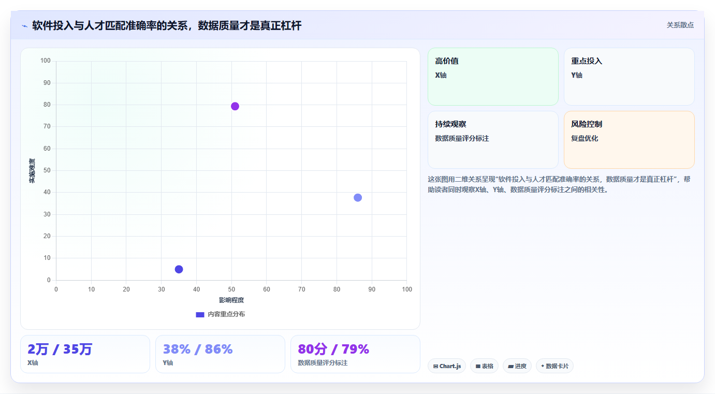Image resolution: width=715 pixels, height=394 pixels.
Task: Click the Y轴 caption under 38% / 86%
Action: coord(168,363)
